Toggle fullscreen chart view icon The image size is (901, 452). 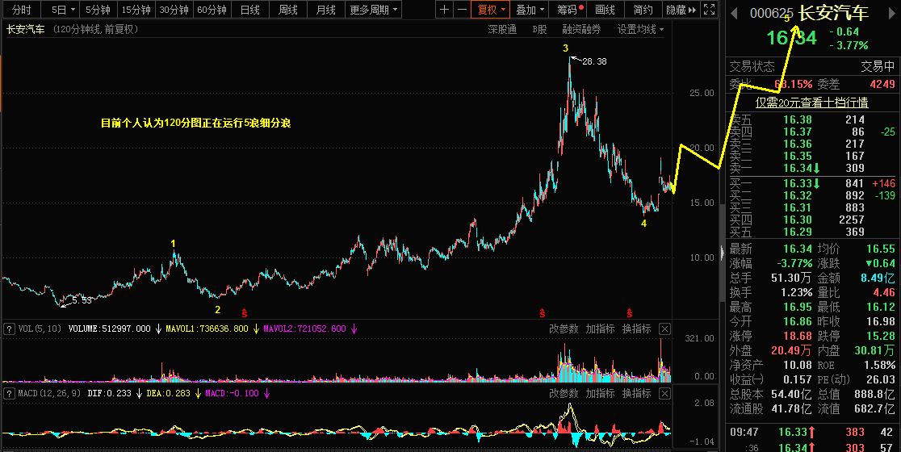(x=710, y=10)
